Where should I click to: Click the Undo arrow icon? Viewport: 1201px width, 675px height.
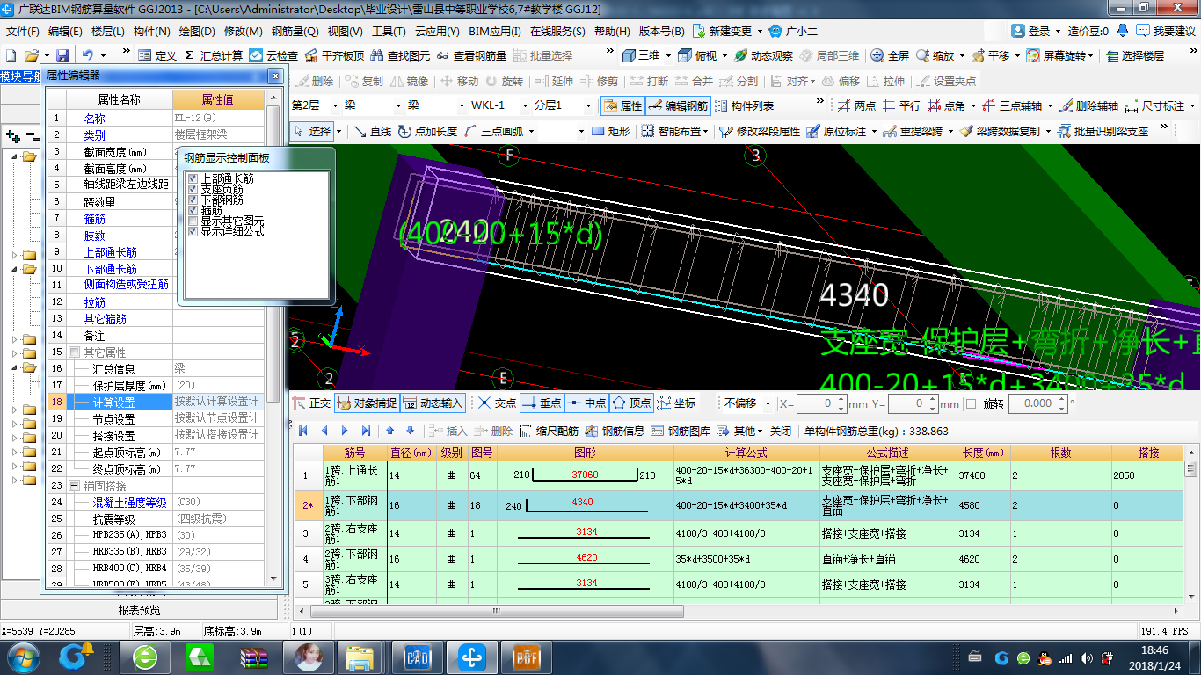tap(88, 55)
